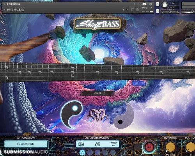Open the instrument info icon

(x=151, y=4)
